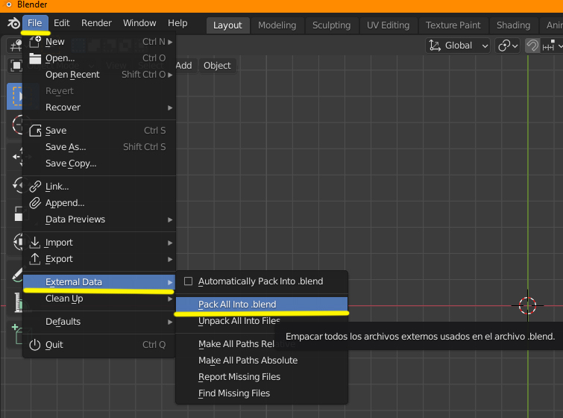Open the Render menu
Viewport: 563px width, 418px height.
point(96,23)
